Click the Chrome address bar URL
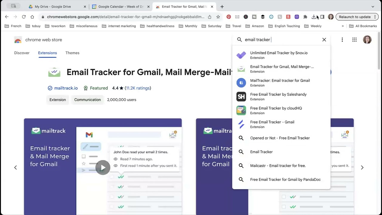Viewport: 382px width, 215px height. (x=126, y=17)
